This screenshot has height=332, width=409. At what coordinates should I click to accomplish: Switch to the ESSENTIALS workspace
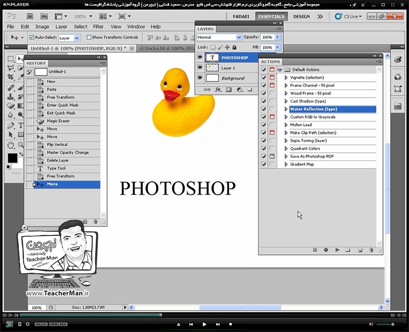tap(271, 16)
